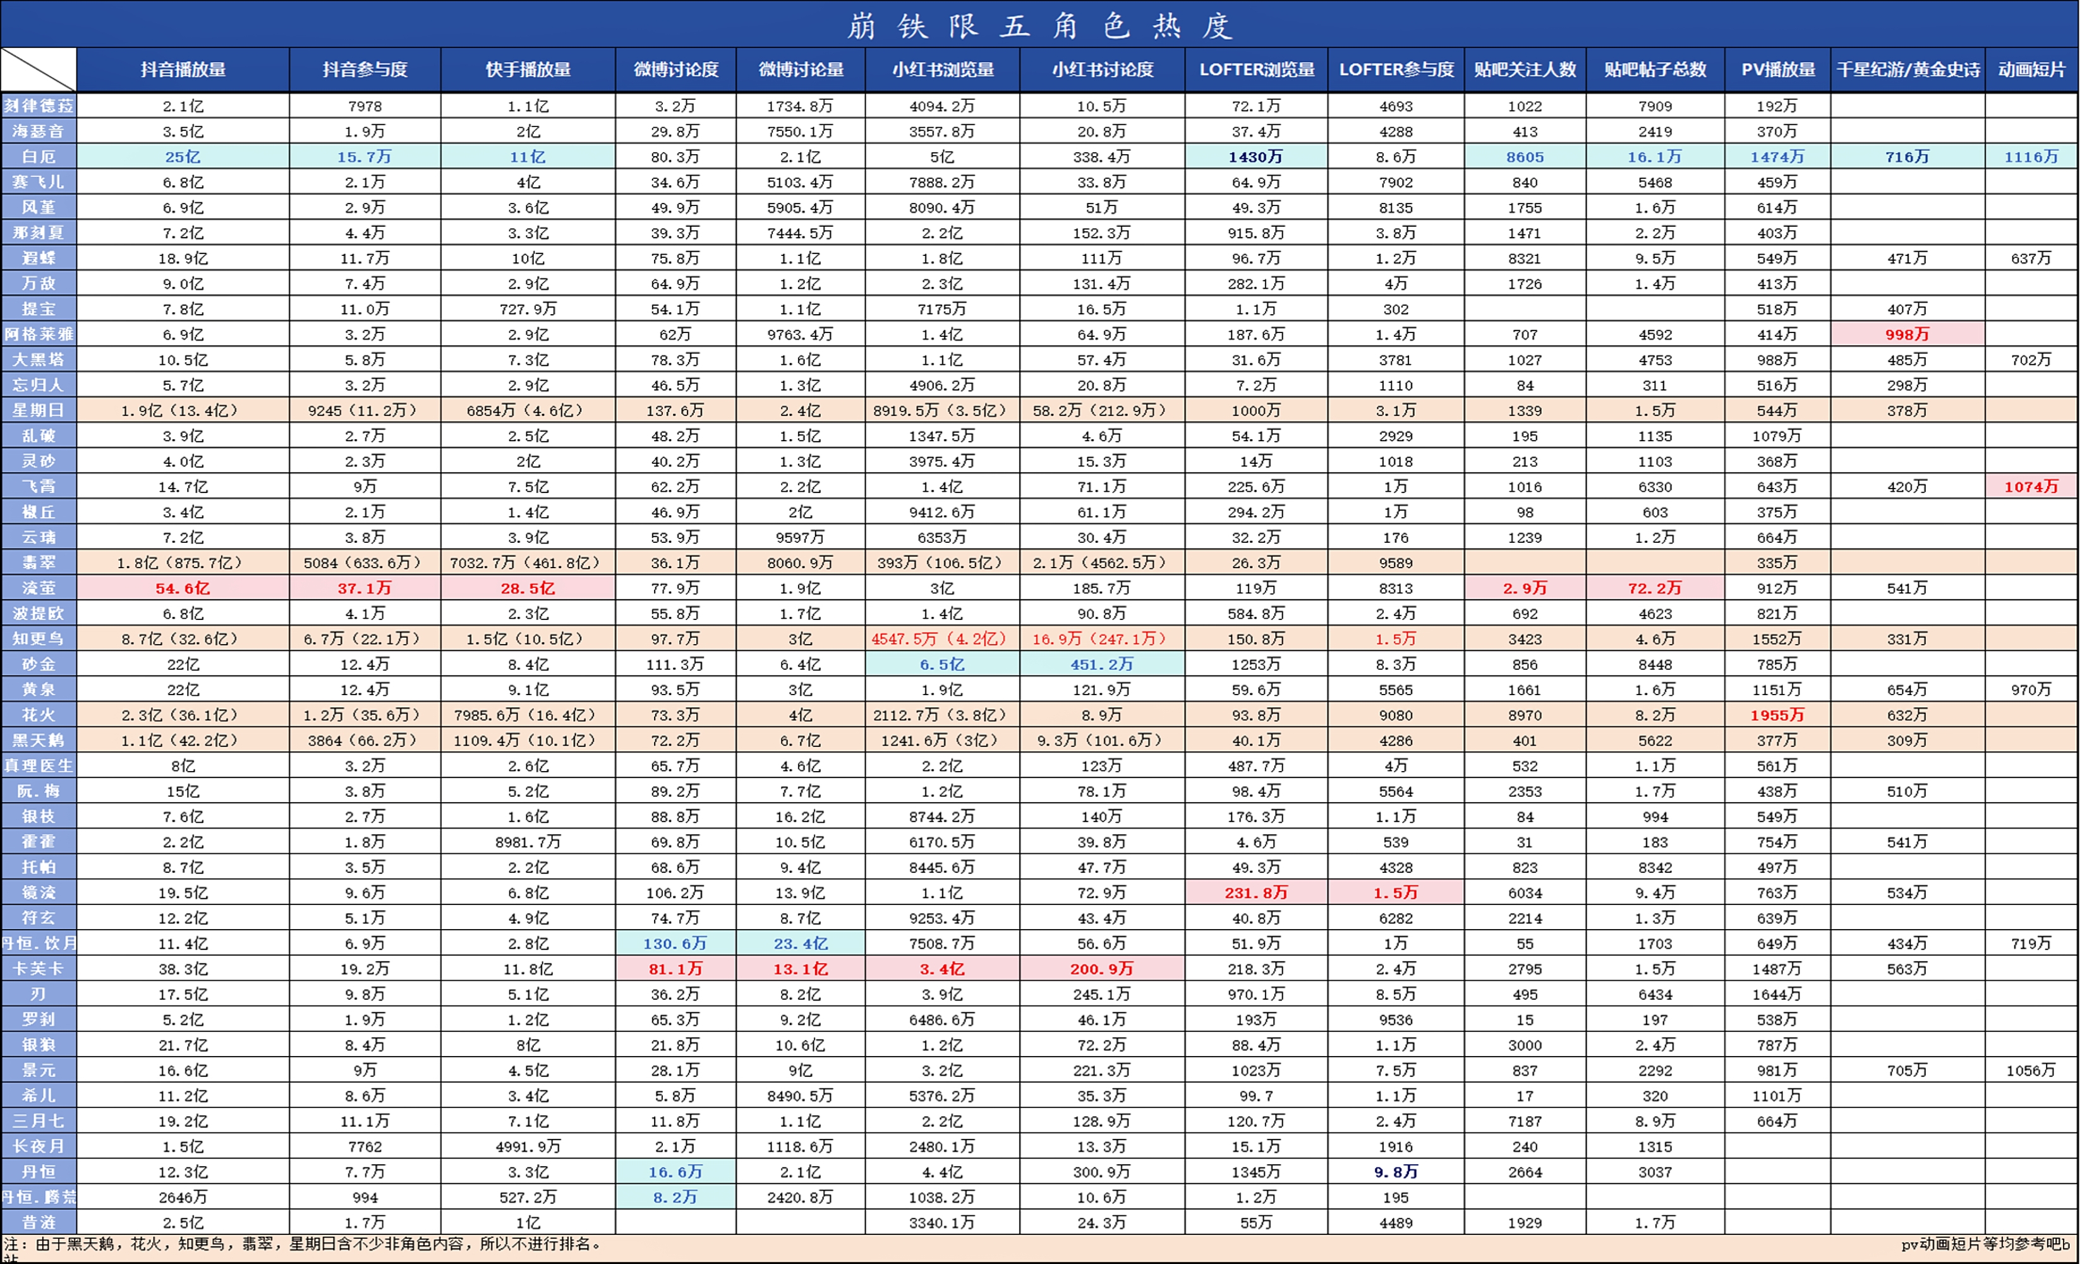This screenshot has height=1264, width=2080.
Task: Click the red 231.8万 cell for 镜流
Action: [x=1257, y=892]
